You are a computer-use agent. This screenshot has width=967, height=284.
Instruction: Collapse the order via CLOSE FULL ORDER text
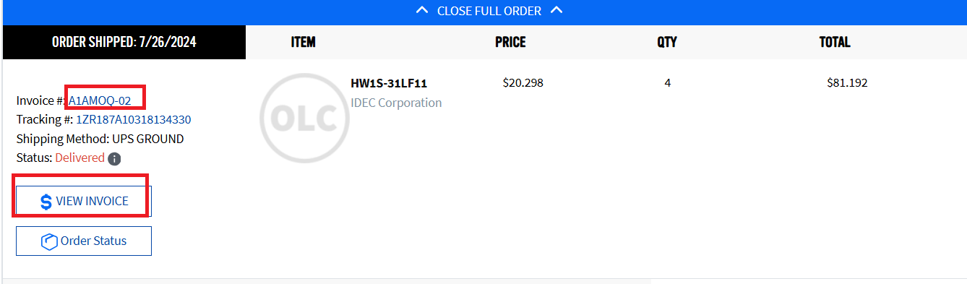(x=489, y=11)
